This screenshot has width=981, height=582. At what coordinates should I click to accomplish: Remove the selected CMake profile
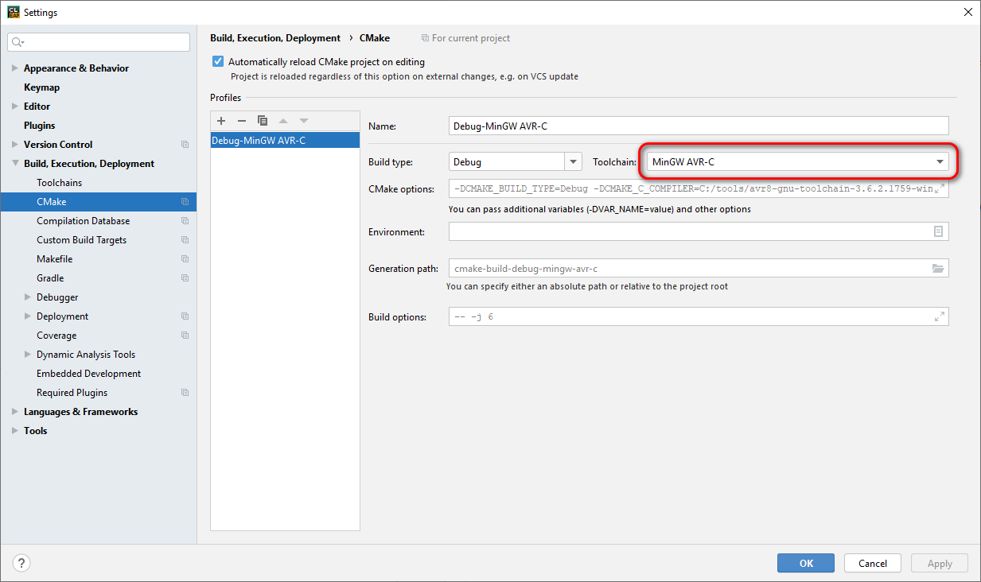(242, 121)
